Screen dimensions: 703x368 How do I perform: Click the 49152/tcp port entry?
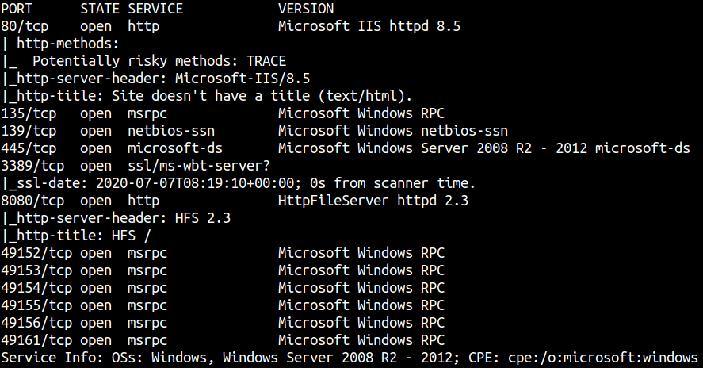[36, 254]
